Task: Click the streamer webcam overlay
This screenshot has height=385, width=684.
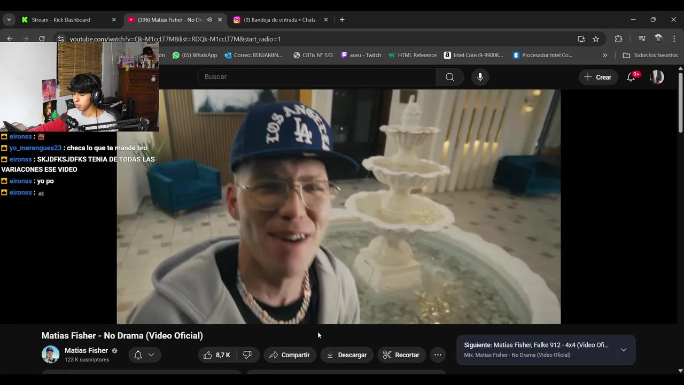Action: [79, 87]
